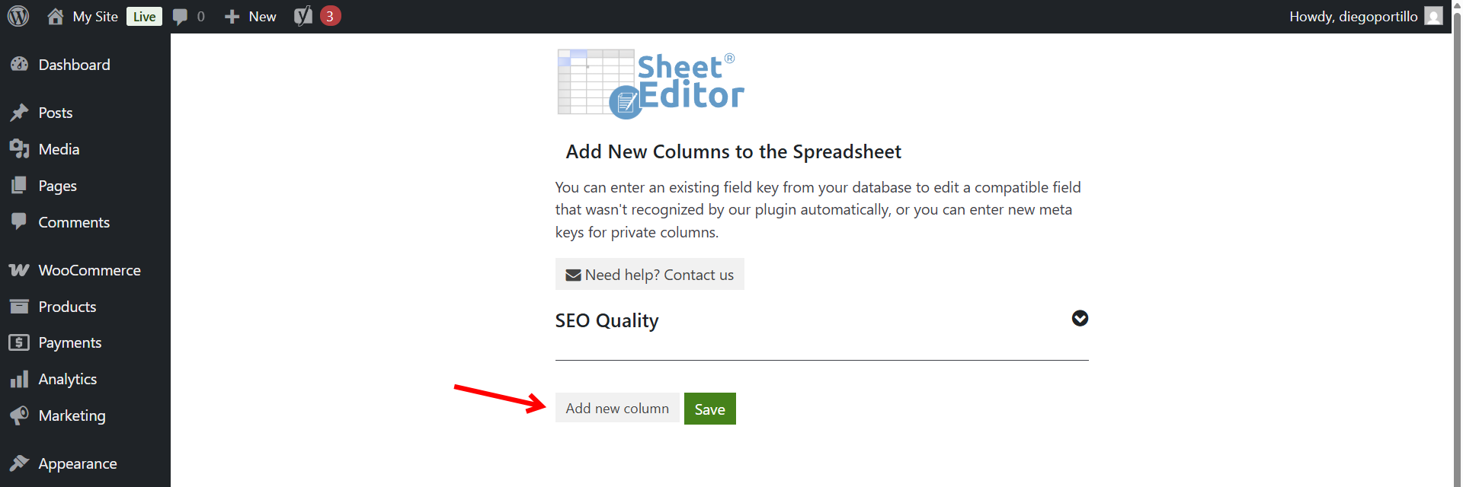Click the WordPress logo icon
Image resolution: width=1463 pixels, height=487 pixels.
pos(18,16)
